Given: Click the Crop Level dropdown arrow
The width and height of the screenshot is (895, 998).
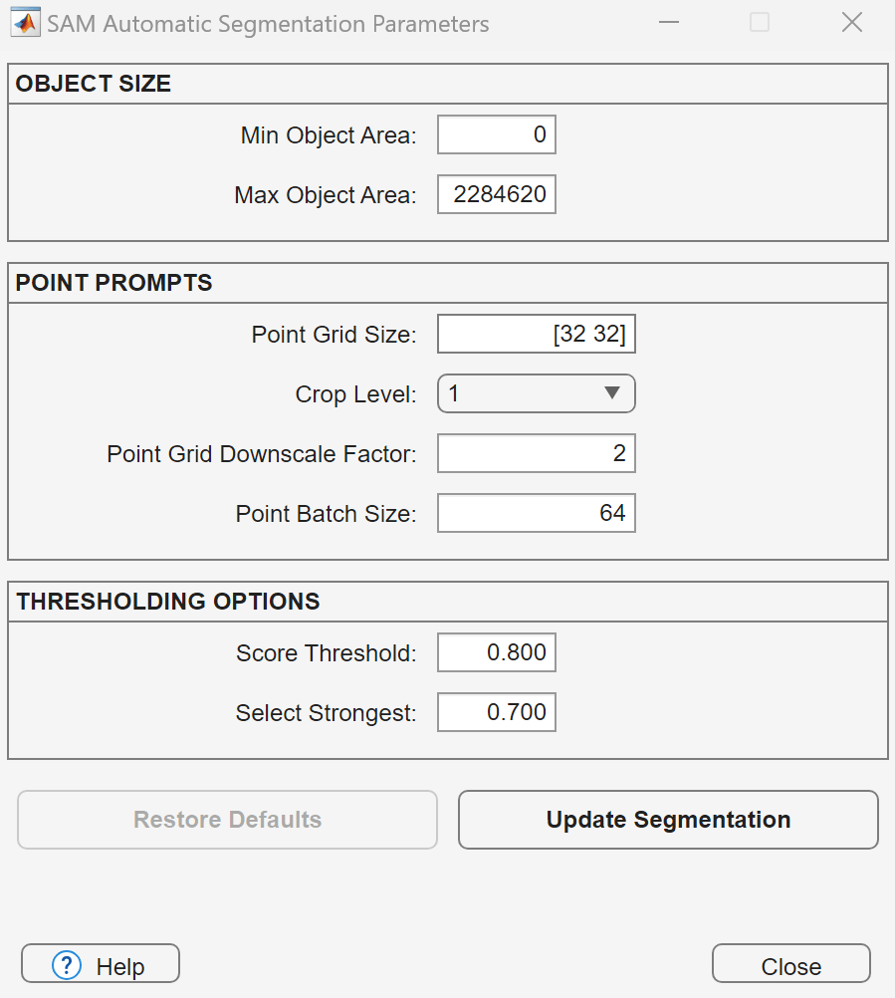Looking at the screenshot, I should point(612,393).
